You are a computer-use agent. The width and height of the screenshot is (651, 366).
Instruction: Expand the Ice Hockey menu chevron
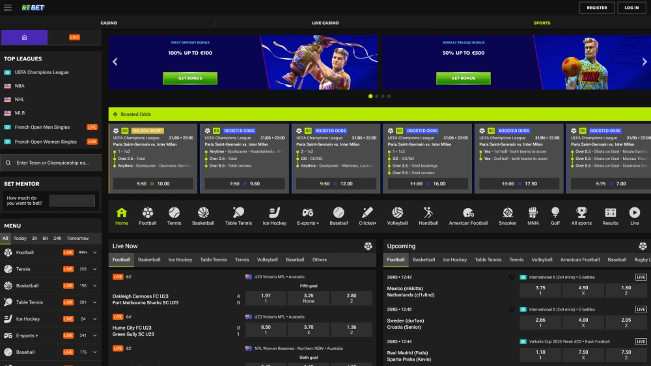tap(94, 319)
